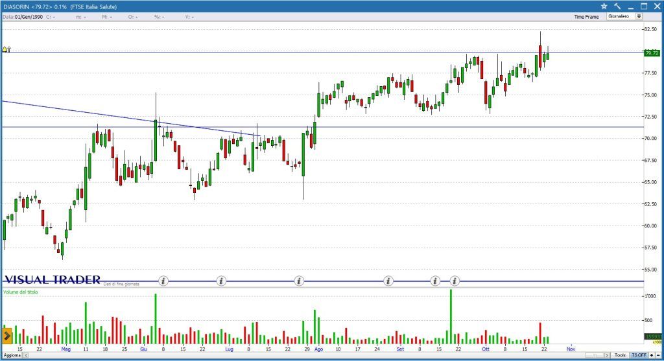Click the Mag month label on axis
The height and width of the screenshot is (361, 664).
click(66, 349)
